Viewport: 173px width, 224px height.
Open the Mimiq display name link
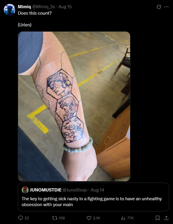(24, 7)
